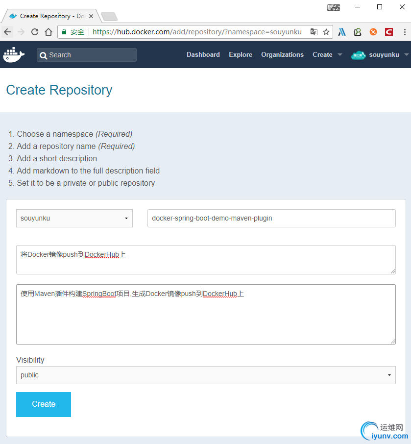Screen dimensions: 411x444
Task: Click the Create Repository heading
Action: pyautogui.click(x=59, y=90)
